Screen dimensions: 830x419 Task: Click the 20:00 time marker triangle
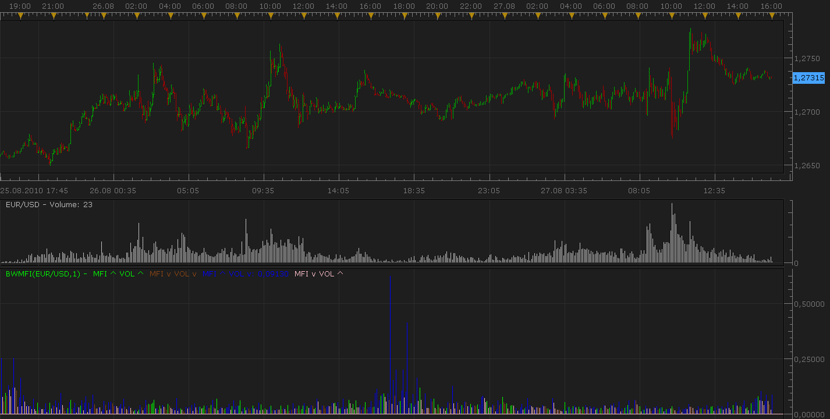[x=437, y=16]
